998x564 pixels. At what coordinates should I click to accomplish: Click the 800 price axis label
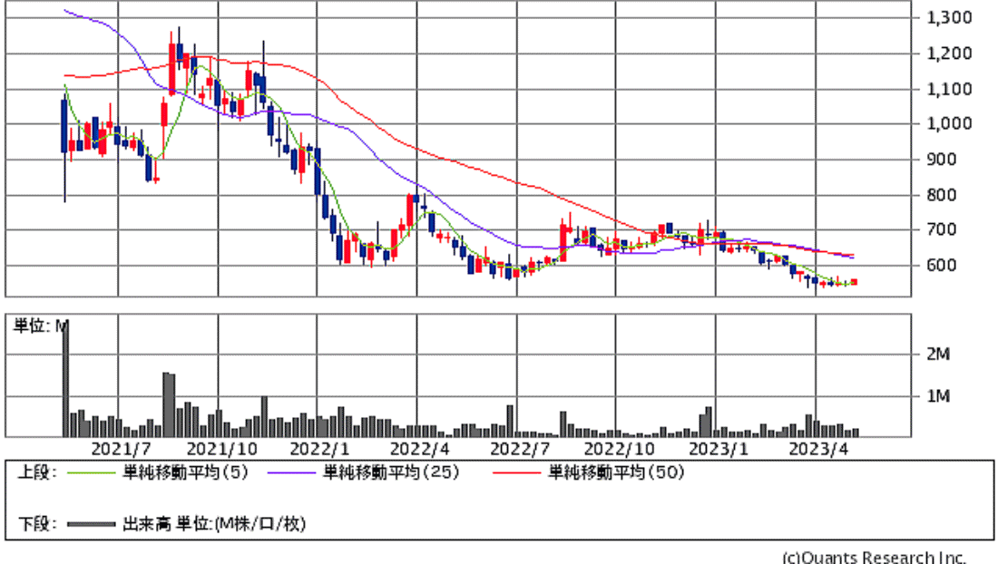click(942, 195)
